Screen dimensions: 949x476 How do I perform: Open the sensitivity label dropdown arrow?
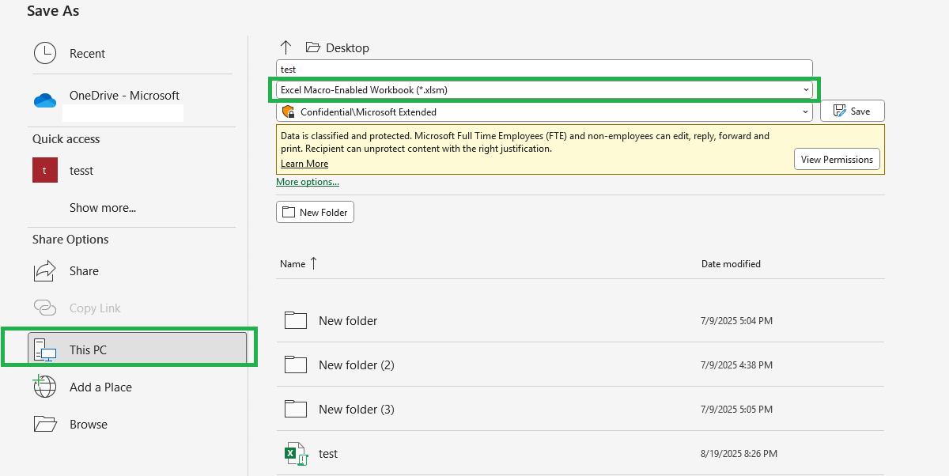806,111
